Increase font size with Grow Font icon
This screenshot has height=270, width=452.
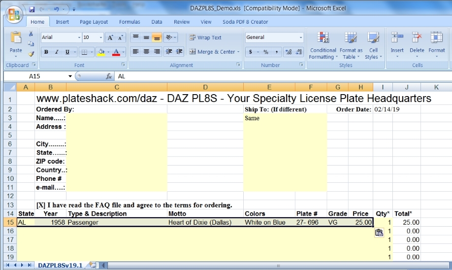coord(110,37)
